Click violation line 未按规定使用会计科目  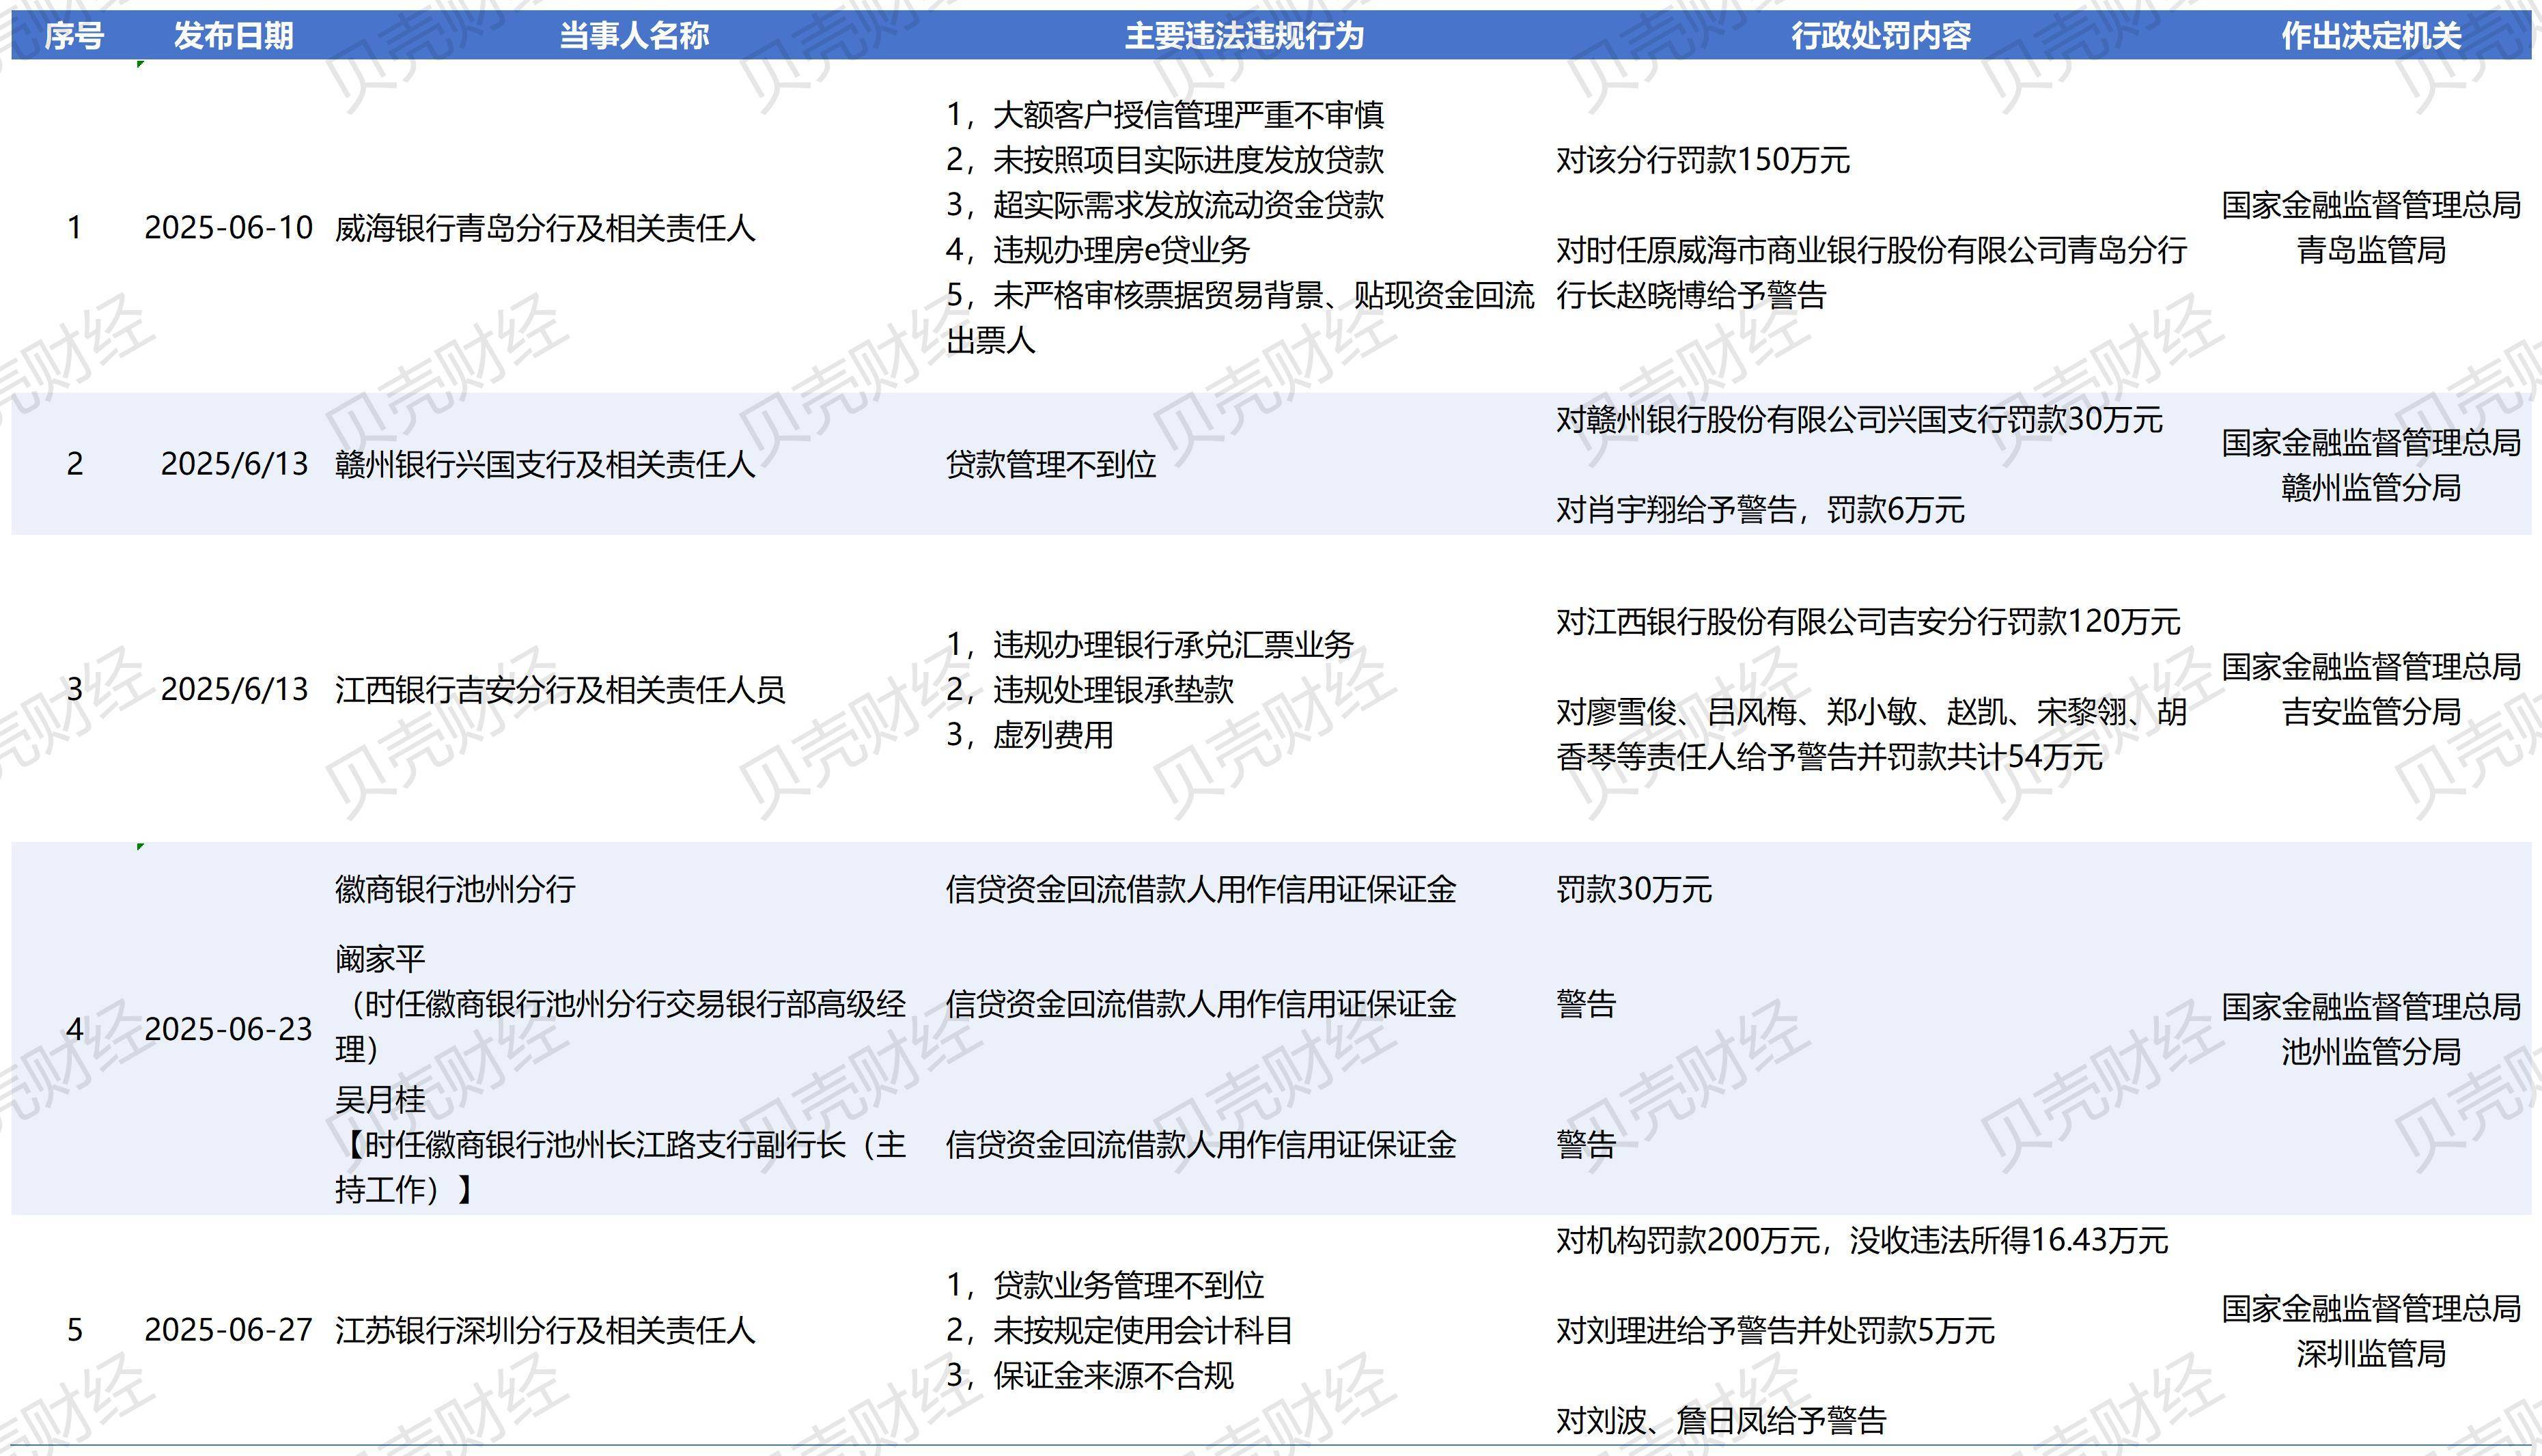tap(1120, 1330)
